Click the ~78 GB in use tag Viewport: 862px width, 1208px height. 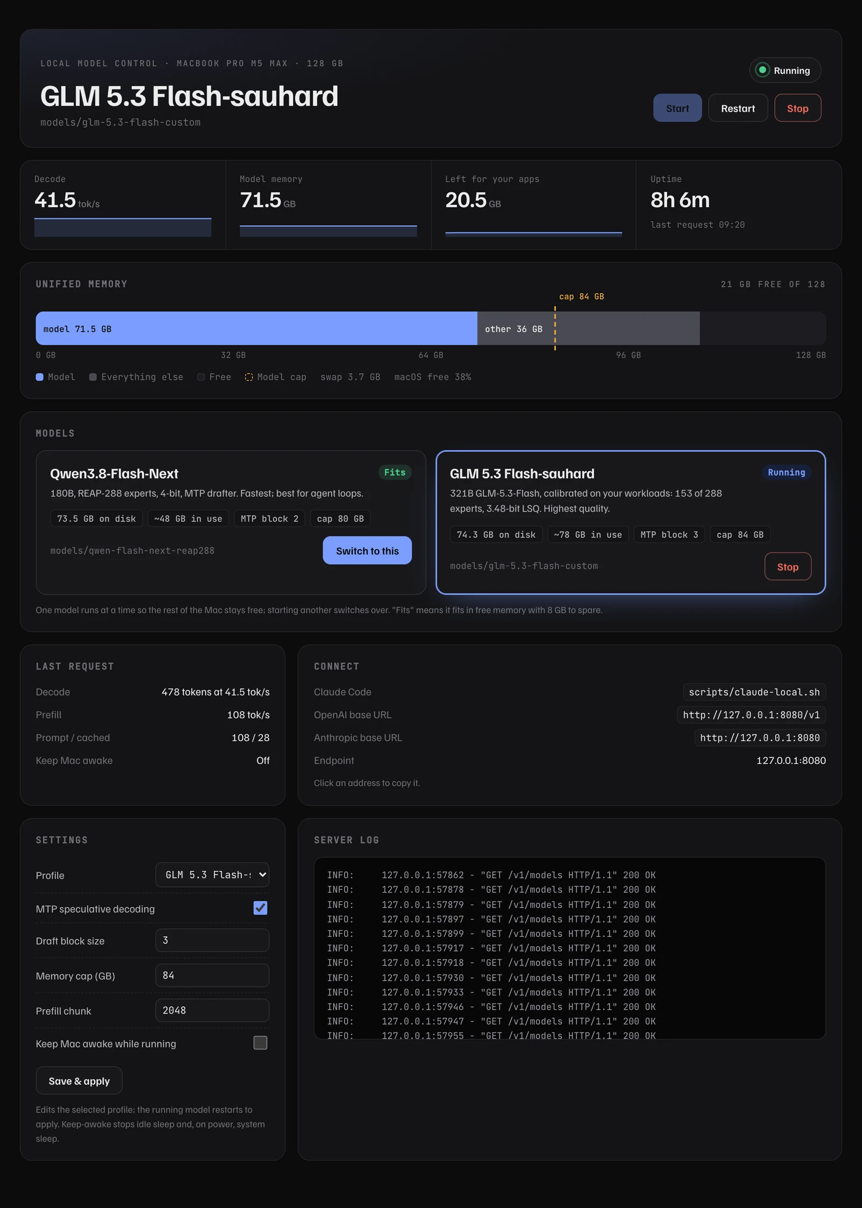pyautogui.click(x=588, y=535)
